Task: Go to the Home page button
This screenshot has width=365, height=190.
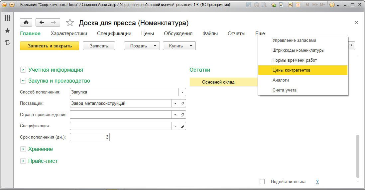Action: tap(26, 22)
